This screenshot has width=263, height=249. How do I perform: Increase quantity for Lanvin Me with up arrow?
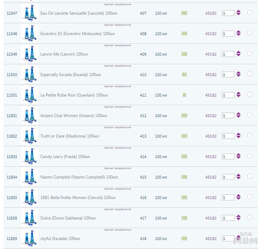pos(238,52)
